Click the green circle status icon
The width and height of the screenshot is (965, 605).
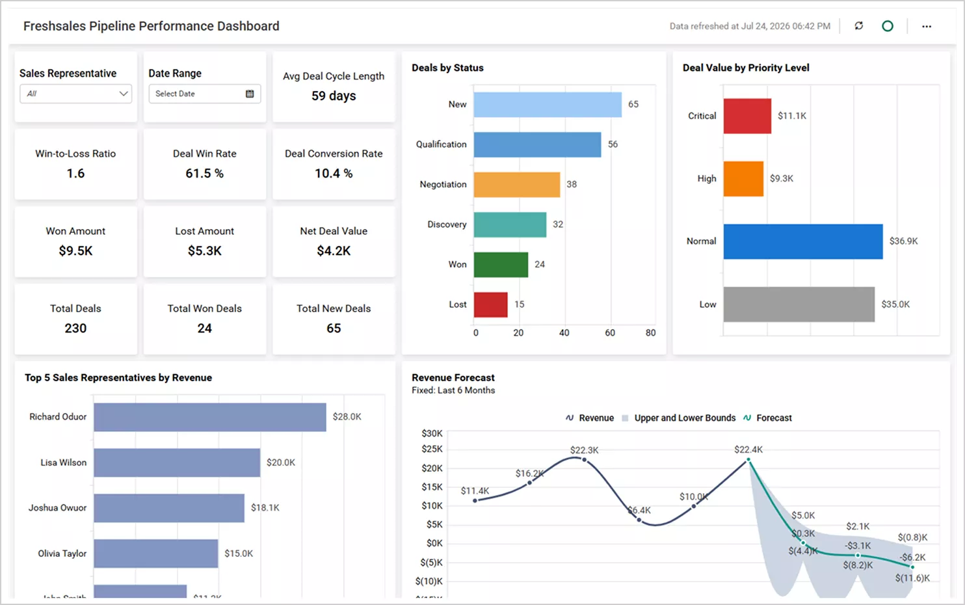[x=888, y=26]
